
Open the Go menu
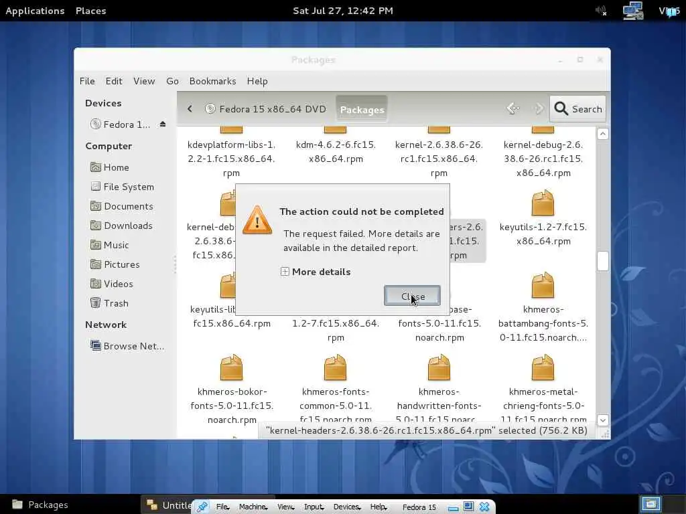click(x=172, y=81)
